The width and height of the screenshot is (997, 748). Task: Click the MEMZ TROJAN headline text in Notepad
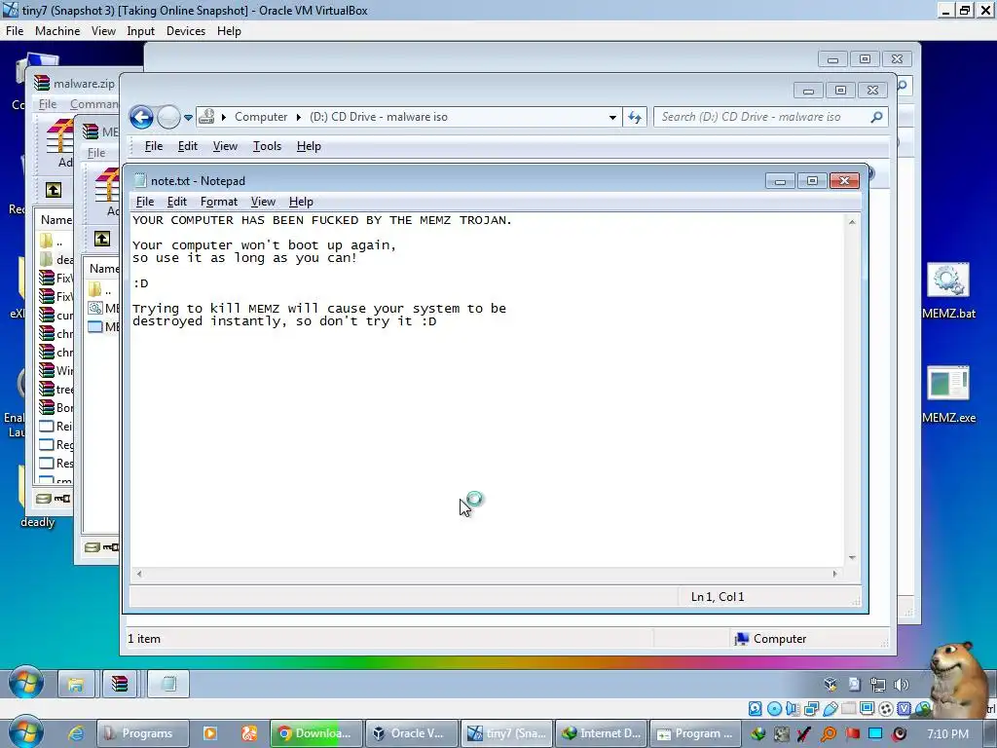(x=321, y=220)
